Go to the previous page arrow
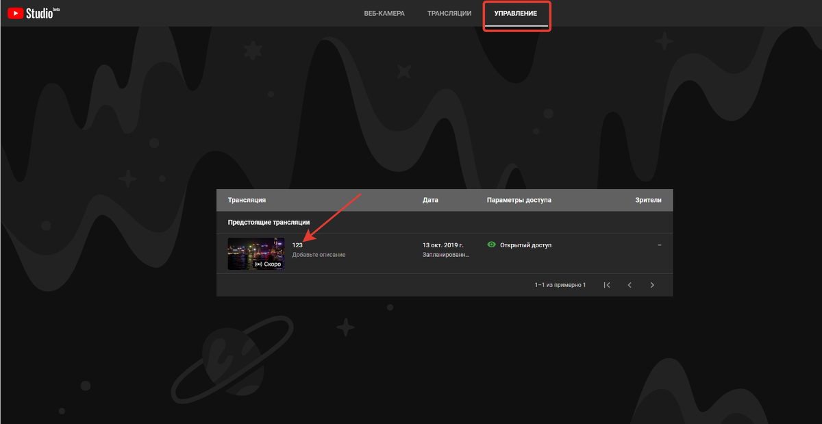Screen dimensions: 822x424 click(630, 285)
